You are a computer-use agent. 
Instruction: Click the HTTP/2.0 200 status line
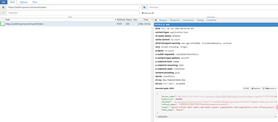[x=216, y=25]
